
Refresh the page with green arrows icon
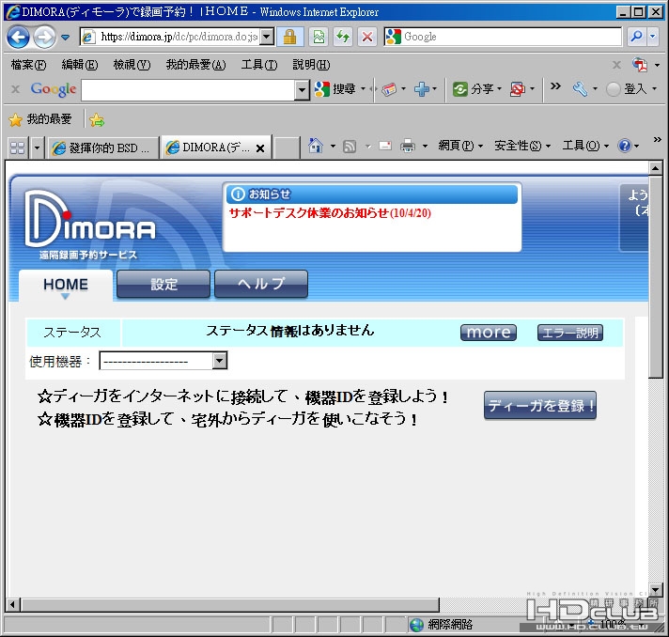click(343, 37)
